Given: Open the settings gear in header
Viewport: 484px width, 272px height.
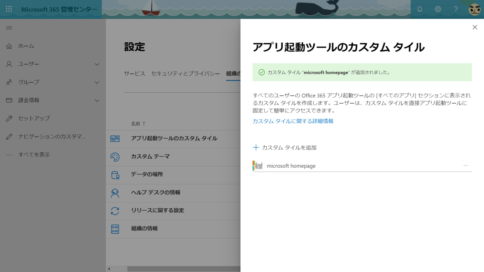Looking at the screenshot, I should click(438, 9).
